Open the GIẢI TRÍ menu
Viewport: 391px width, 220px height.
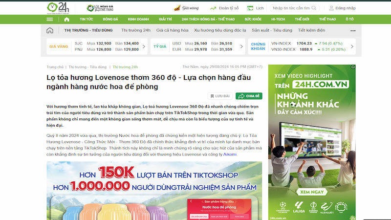(x=165, y=19)
